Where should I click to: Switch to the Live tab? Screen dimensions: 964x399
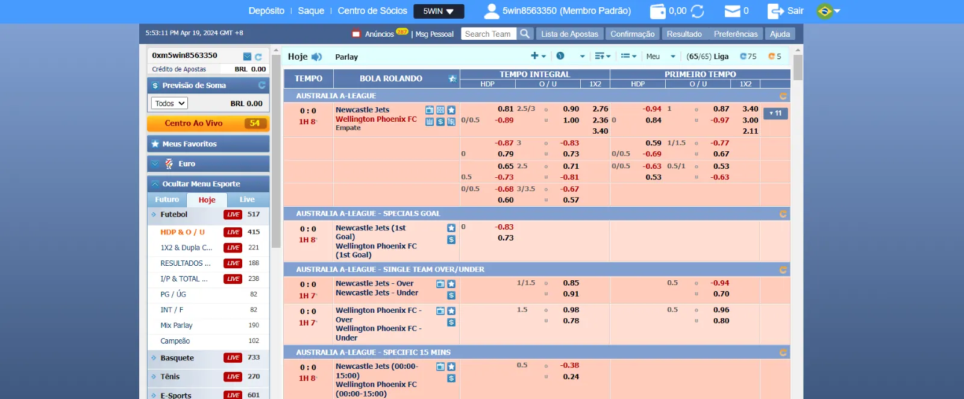coord(247,199)
